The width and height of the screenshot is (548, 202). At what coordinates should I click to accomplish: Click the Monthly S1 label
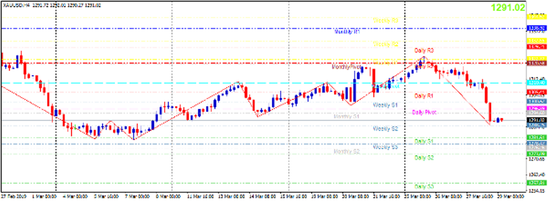pyautogui.click(x=347, y=117)
